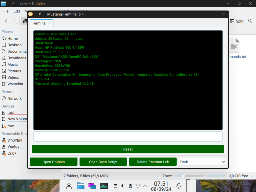
Task: Click the Reset button in Mustang Terminal
Action: pyautogui.click(x=128, y=149)
